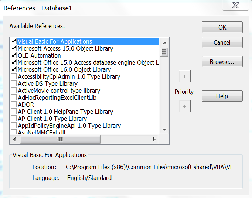Check AP Client 1.0 Type Library box

pos(14,119)
